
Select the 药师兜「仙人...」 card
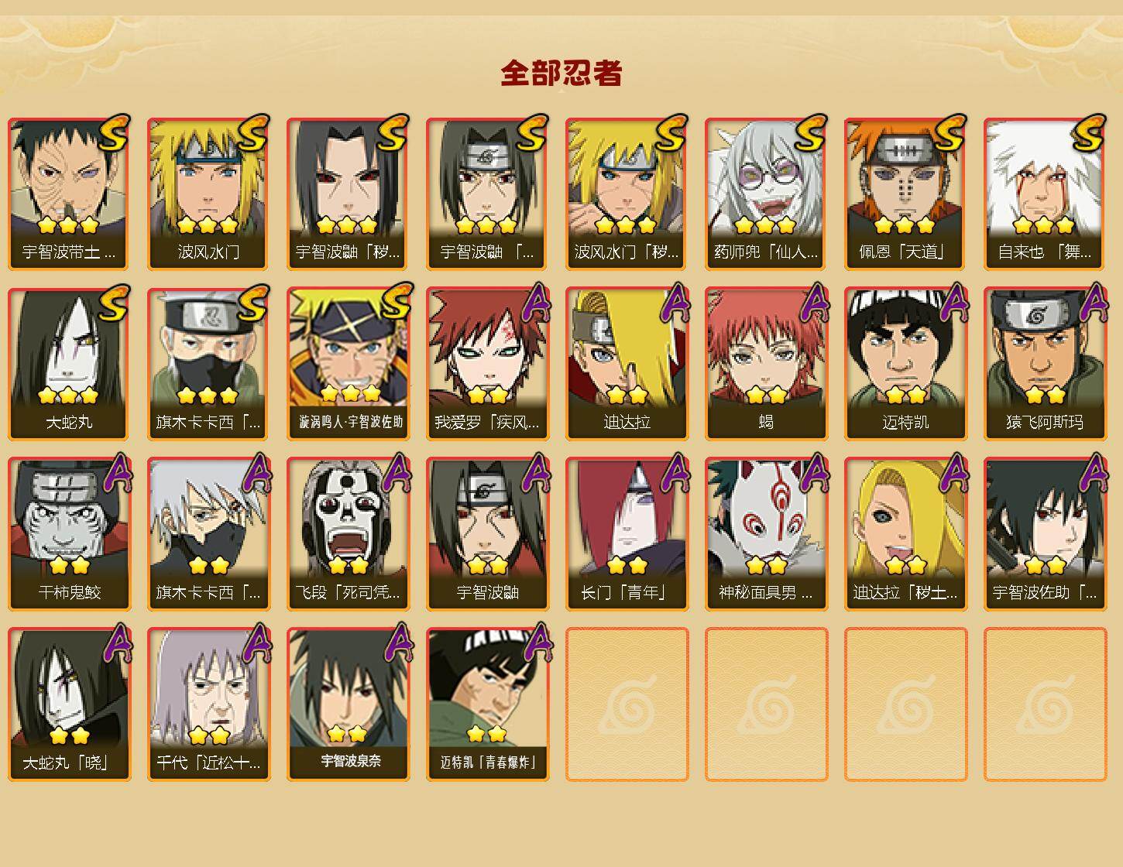pyautogui.click(x=766, y=194)
